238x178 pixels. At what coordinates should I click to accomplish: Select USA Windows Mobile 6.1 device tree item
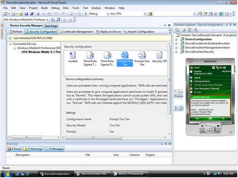click(x=41, y=52)
